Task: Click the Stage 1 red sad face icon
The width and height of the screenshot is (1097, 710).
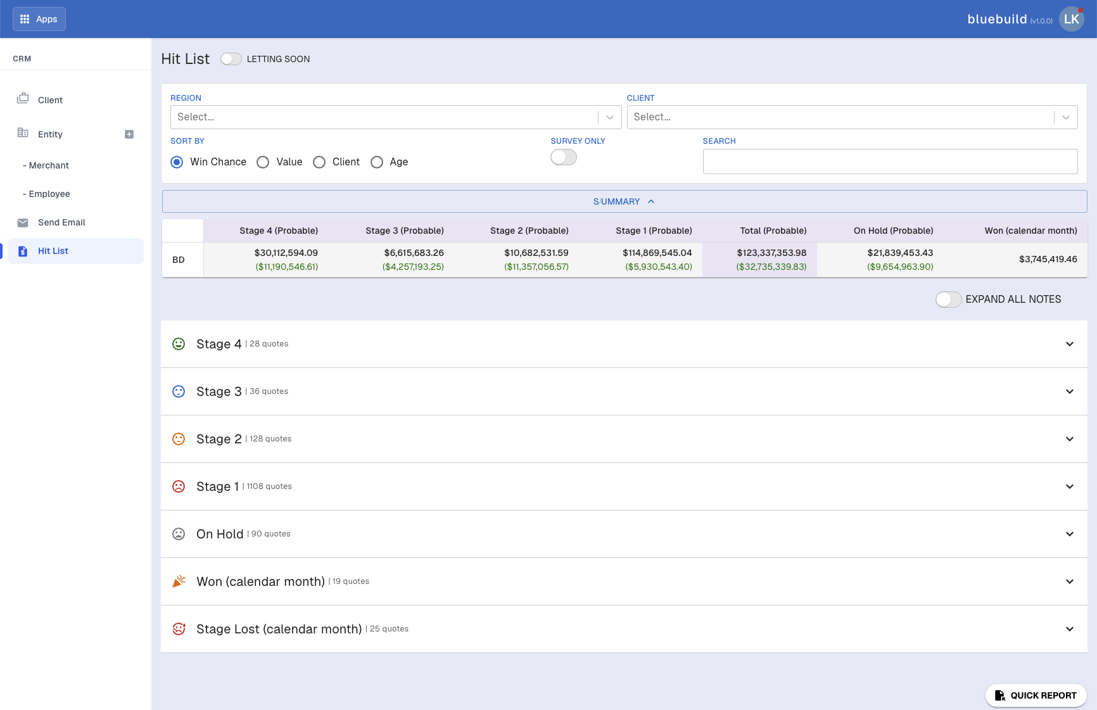Action: (179, 486)
